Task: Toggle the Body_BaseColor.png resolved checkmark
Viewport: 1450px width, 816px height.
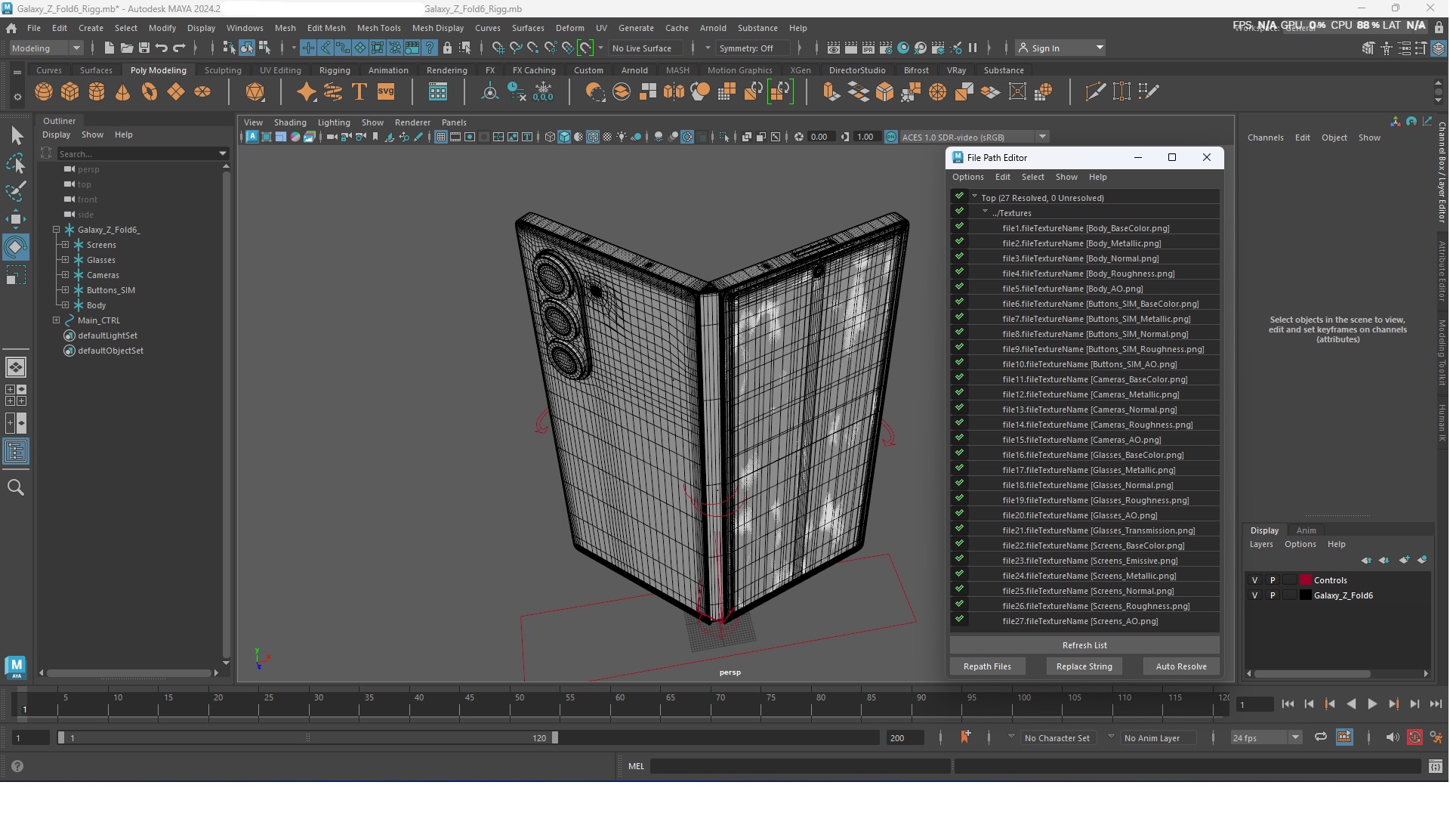Action: (959, 227)
